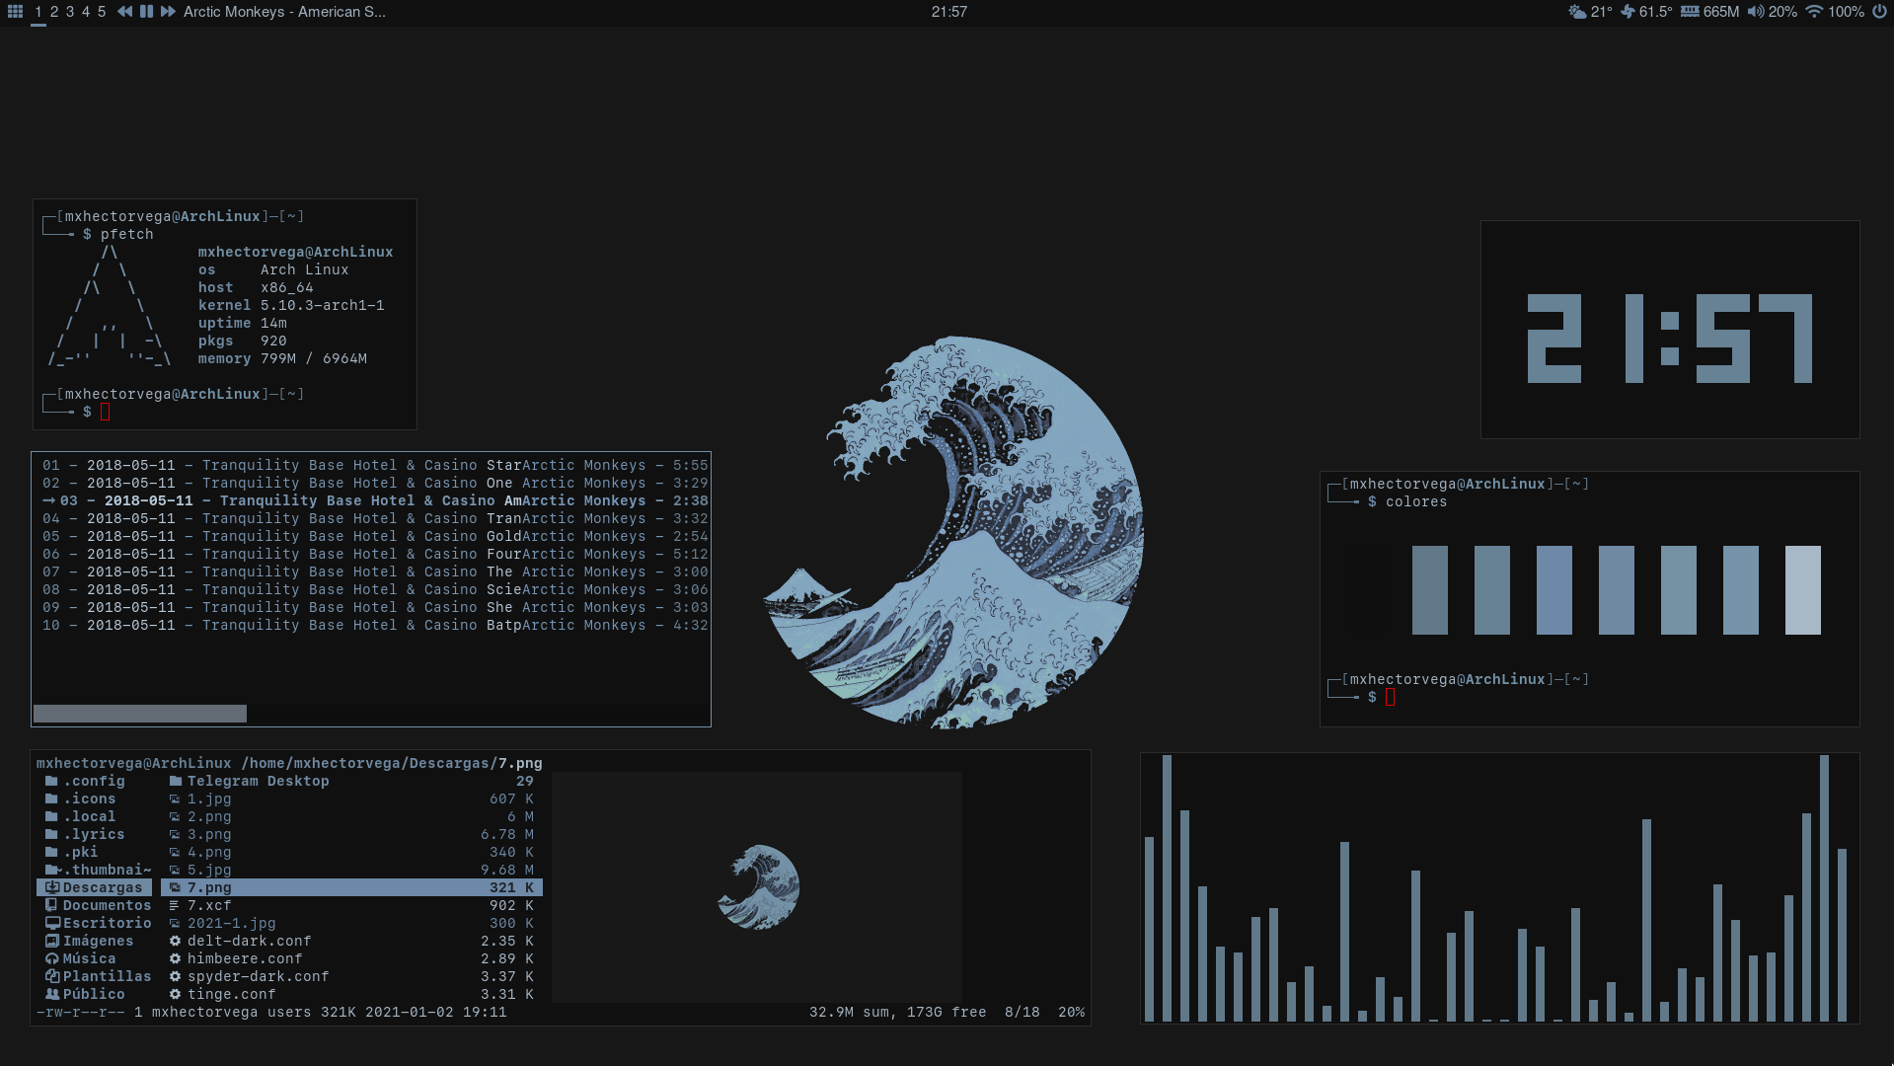Click the memory usage icon 665M
The image size is (1894, 1066).
tap(1690, 12)
